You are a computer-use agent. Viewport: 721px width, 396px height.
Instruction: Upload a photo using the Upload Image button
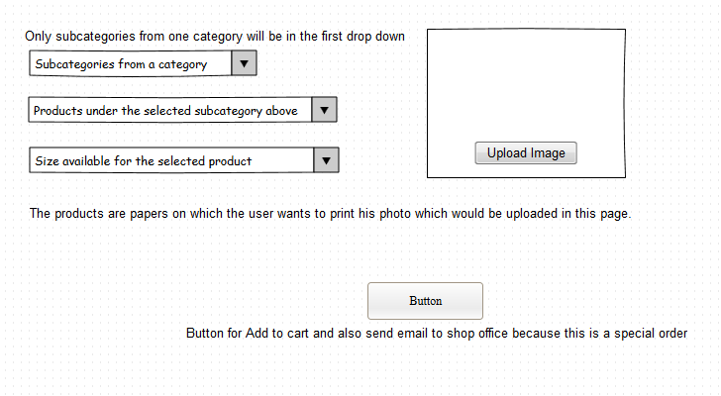526,153
